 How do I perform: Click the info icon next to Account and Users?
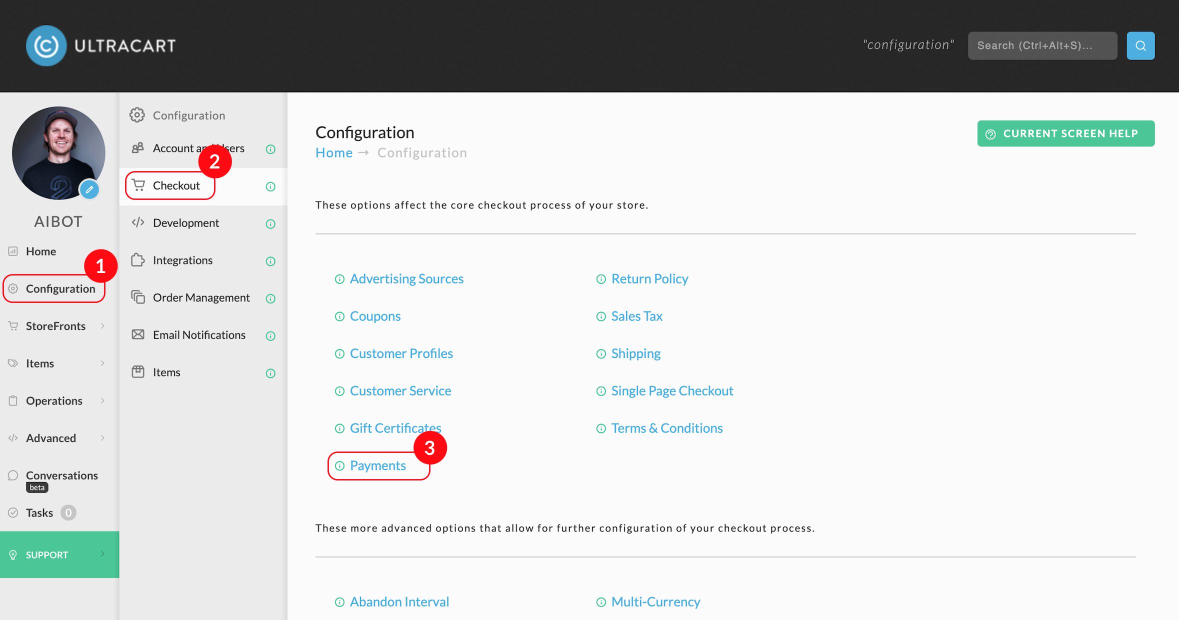pos(270,149)
